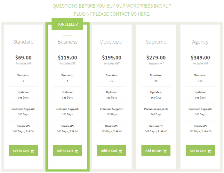Add the Standard plan to cart
This screenshot has height=173, width=224.
tap(23, 150)
